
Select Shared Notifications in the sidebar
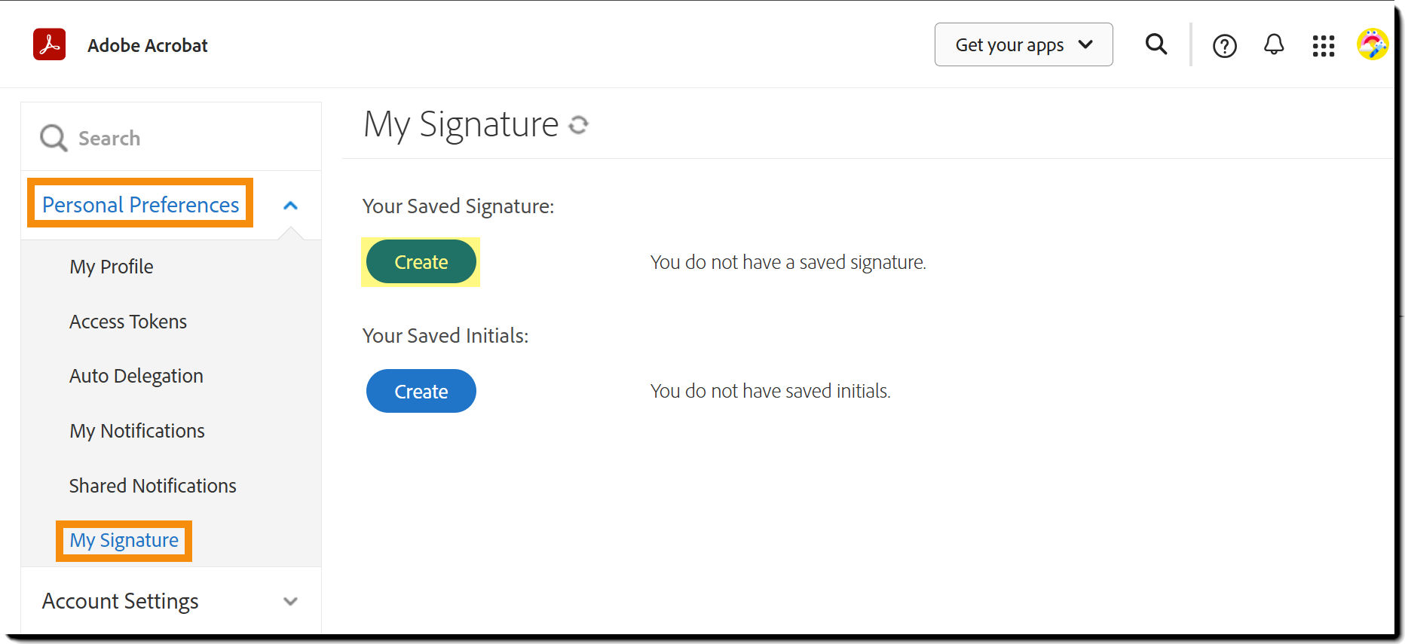(x=153, y=486)
